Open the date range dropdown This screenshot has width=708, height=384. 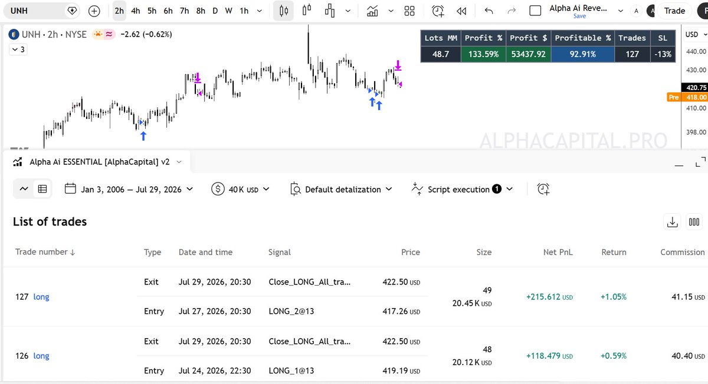click(x=129, y=189)
